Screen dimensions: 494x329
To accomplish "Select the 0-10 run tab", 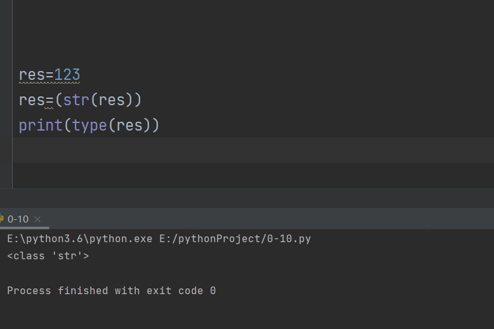I will [x=18, y=219].
